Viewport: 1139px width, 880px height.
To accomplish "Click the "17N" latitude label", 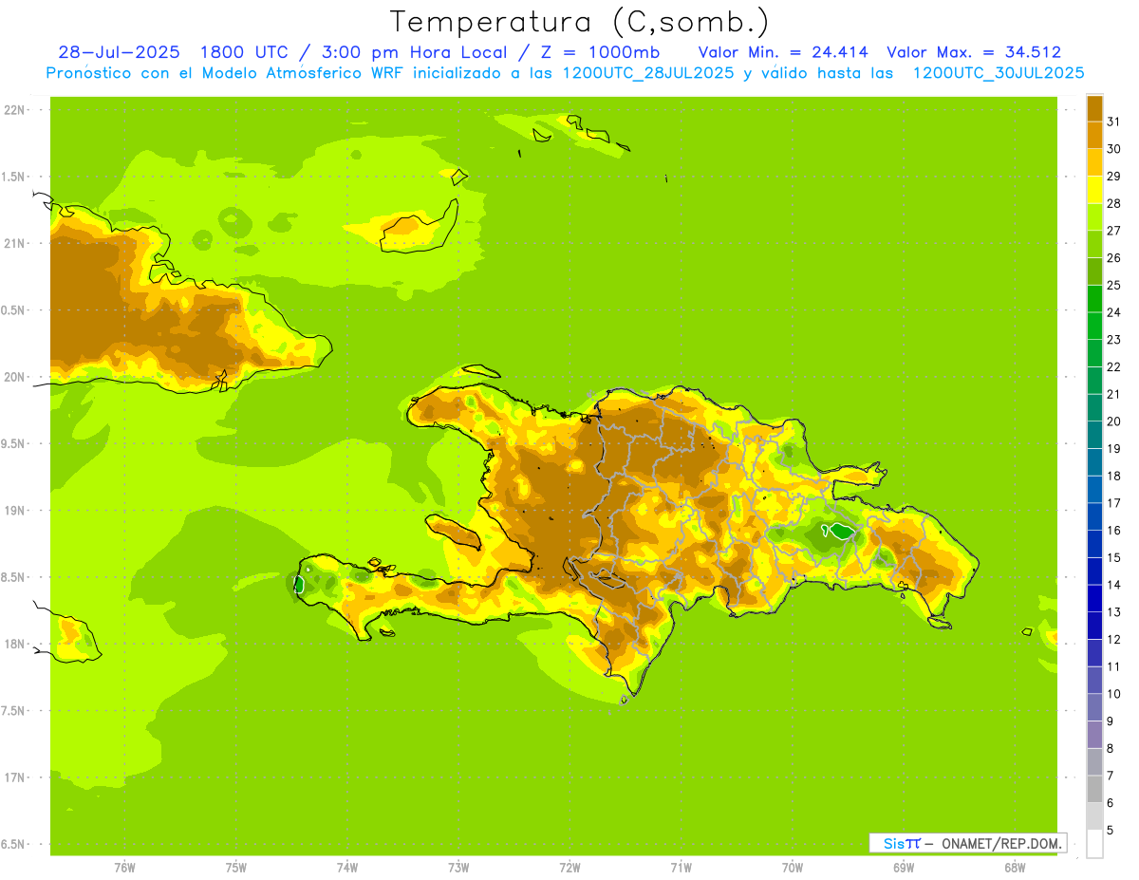I will pos(14,777).
